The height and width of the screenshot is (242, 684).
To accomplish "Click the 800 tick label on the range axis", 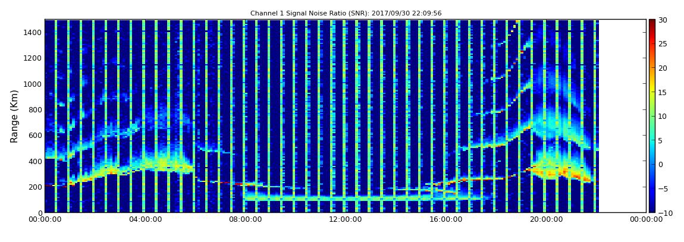I will pos(35,110).
